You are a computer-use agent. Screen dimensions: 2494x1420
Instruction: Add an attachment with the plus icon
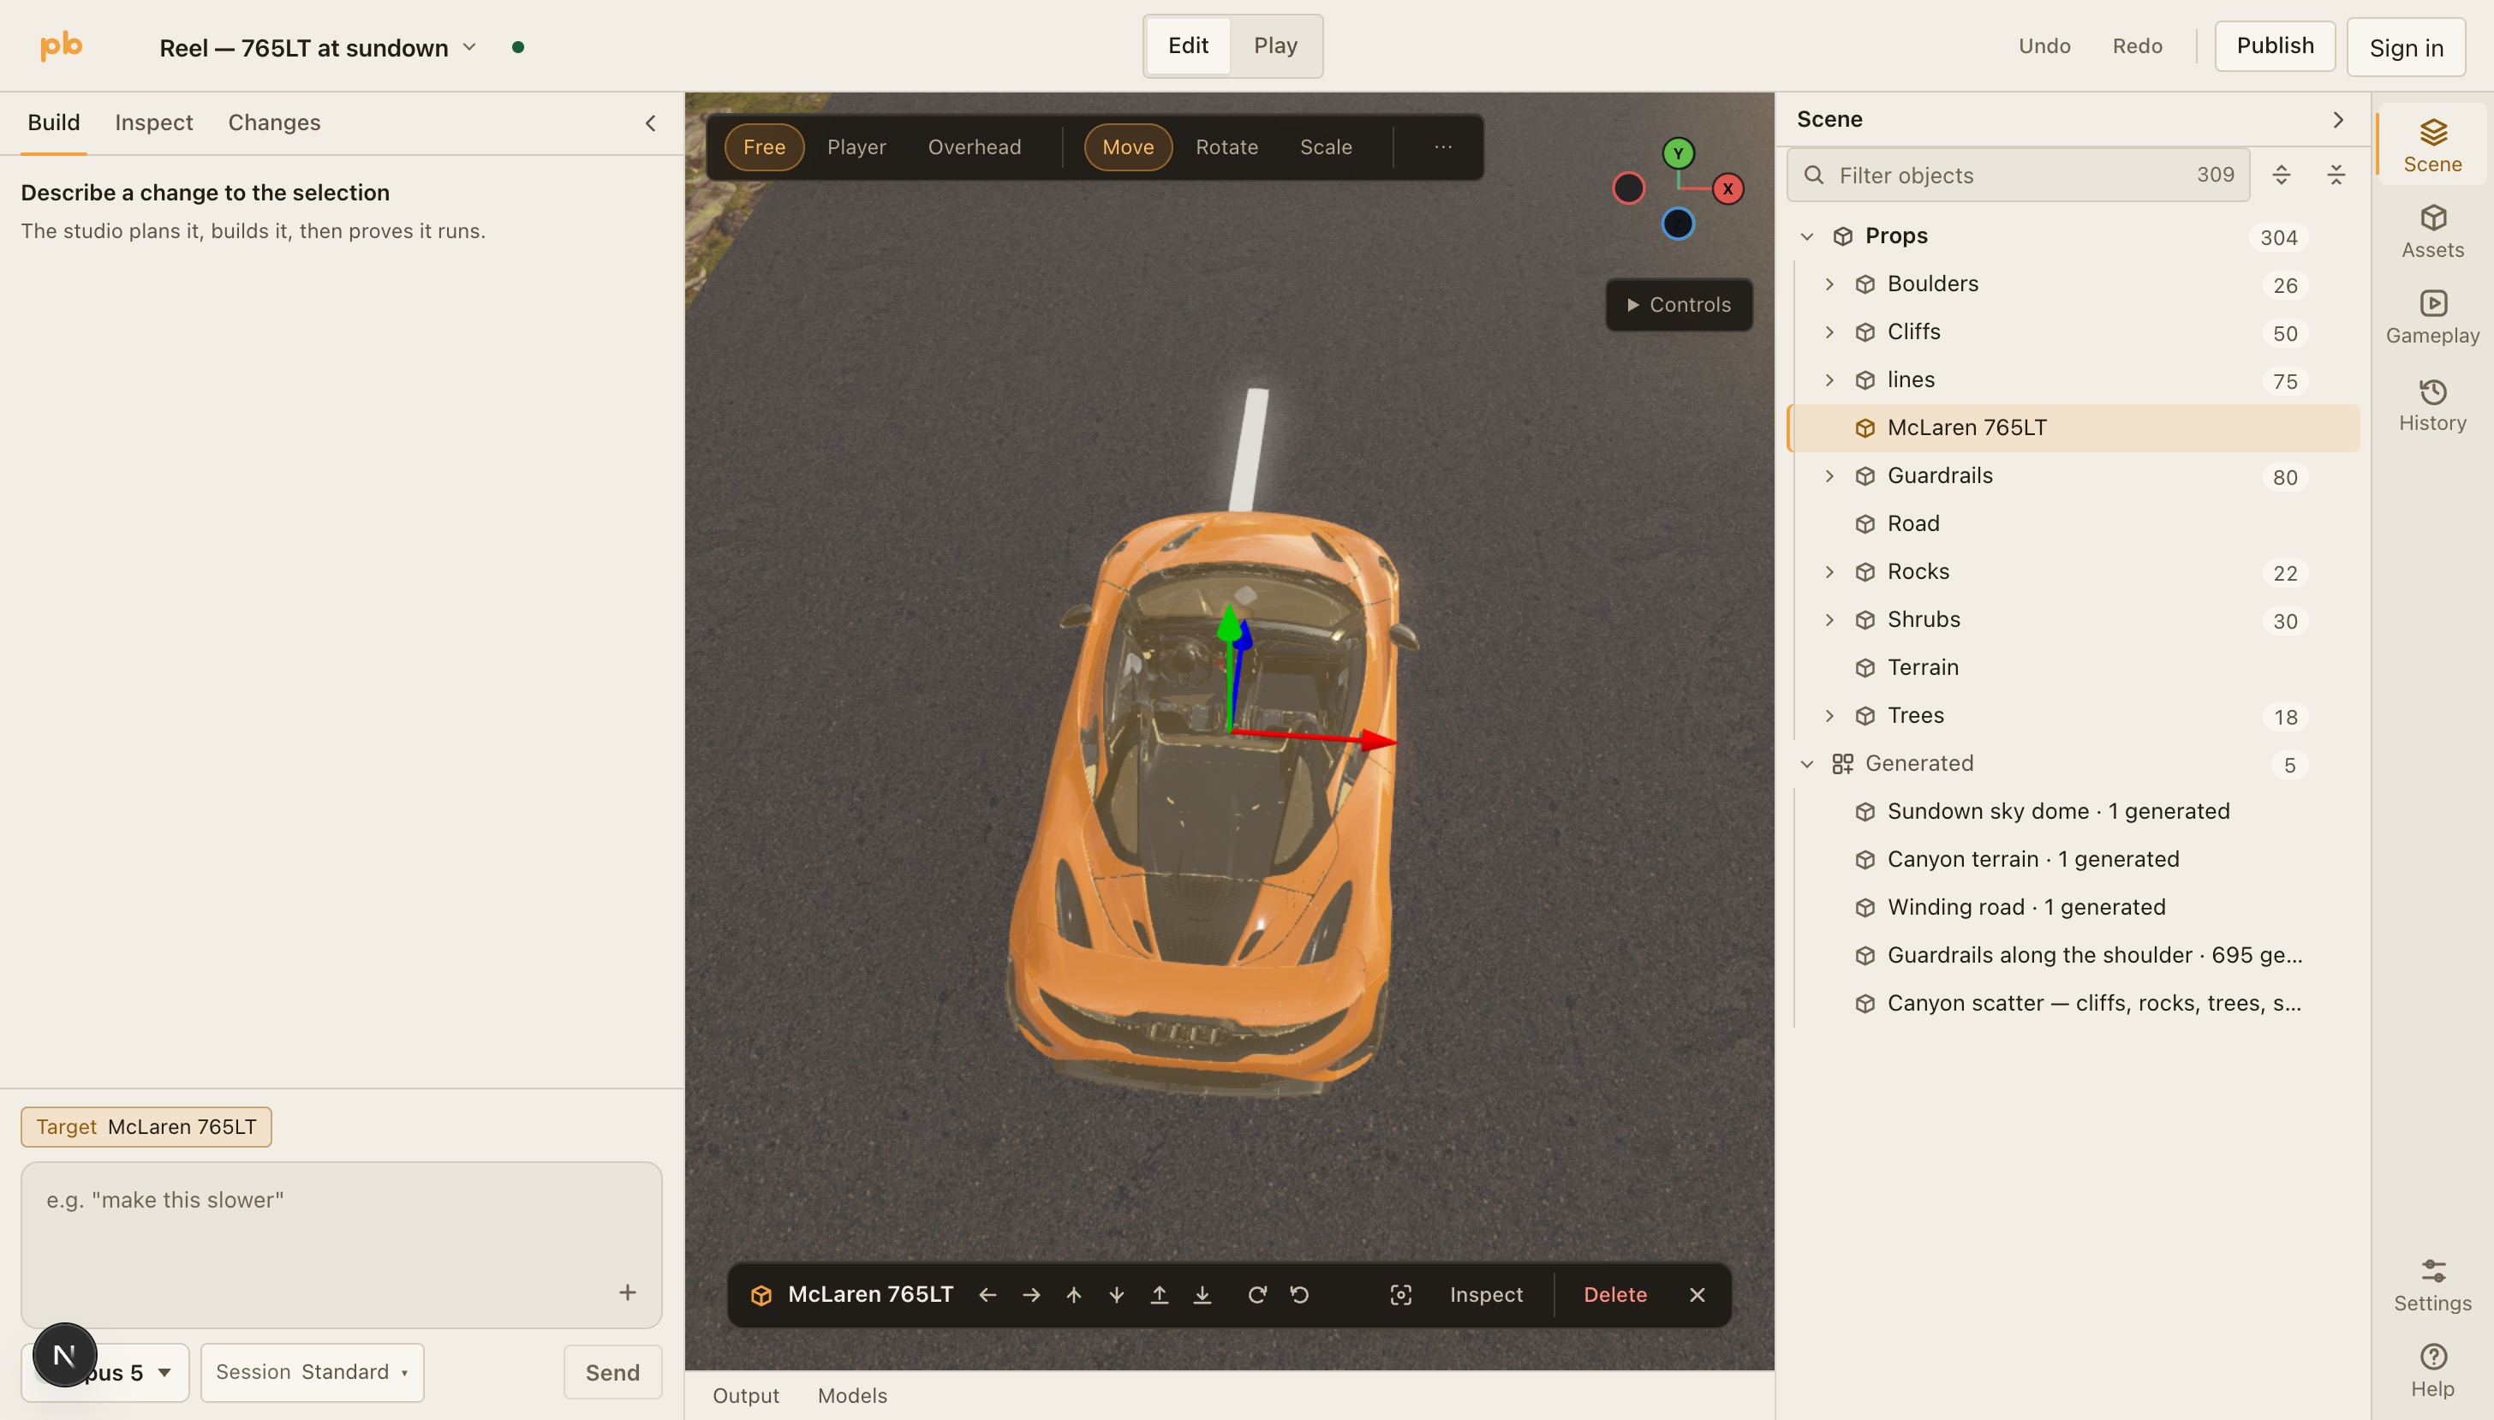coord(627,1292)
